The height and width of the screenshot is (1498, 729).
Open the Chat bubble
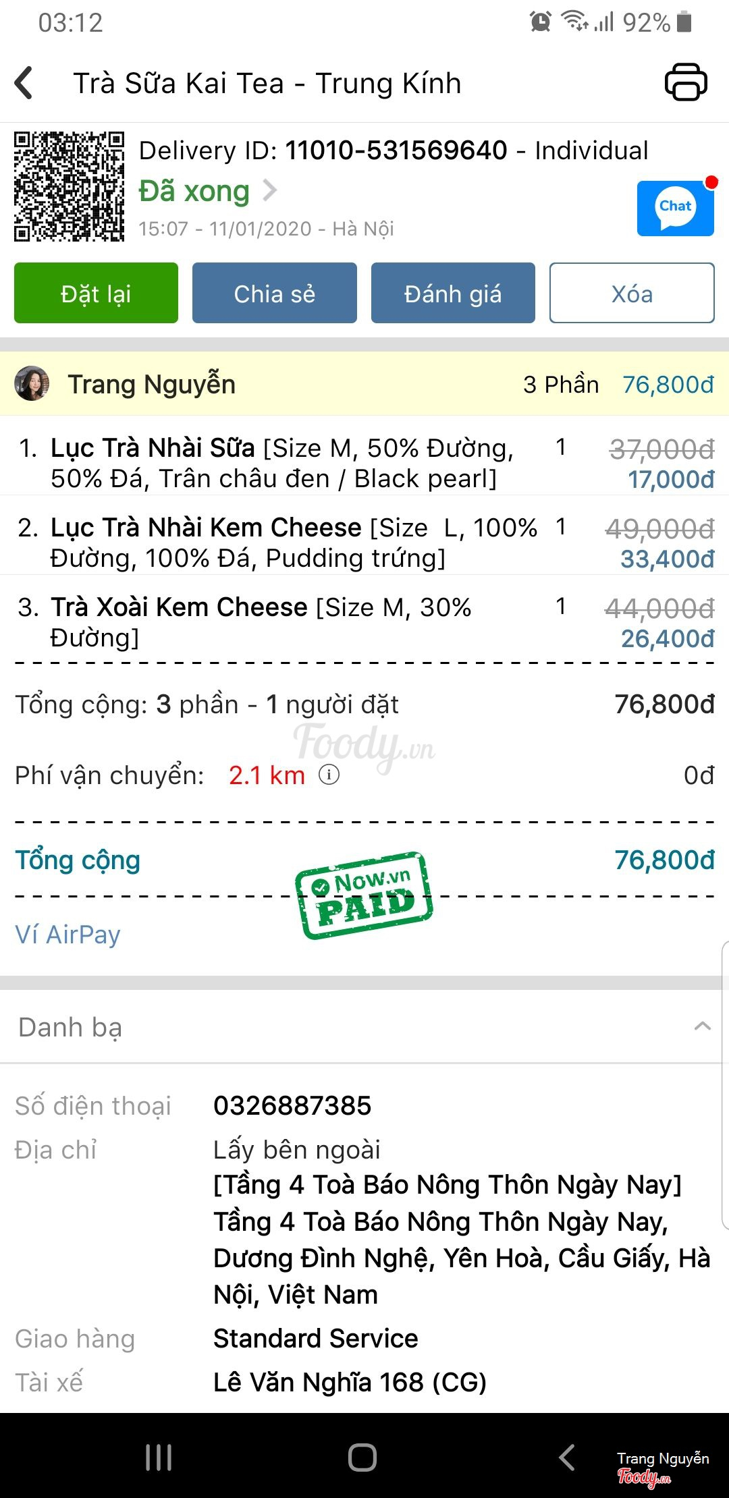click(675, 208)
